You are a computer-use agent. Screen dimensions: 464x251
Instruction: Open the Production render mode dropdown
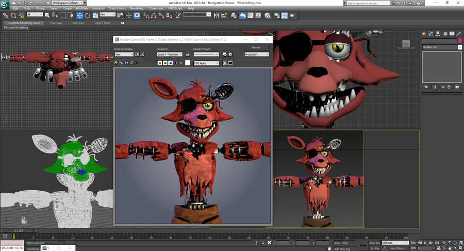point(257,54)
